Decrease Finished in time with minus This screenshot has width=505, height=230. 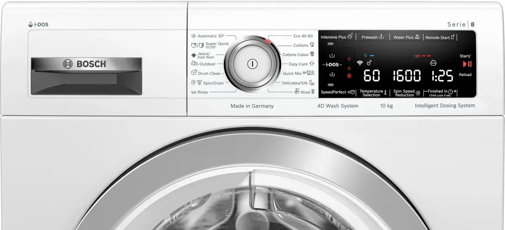point(425,91)
